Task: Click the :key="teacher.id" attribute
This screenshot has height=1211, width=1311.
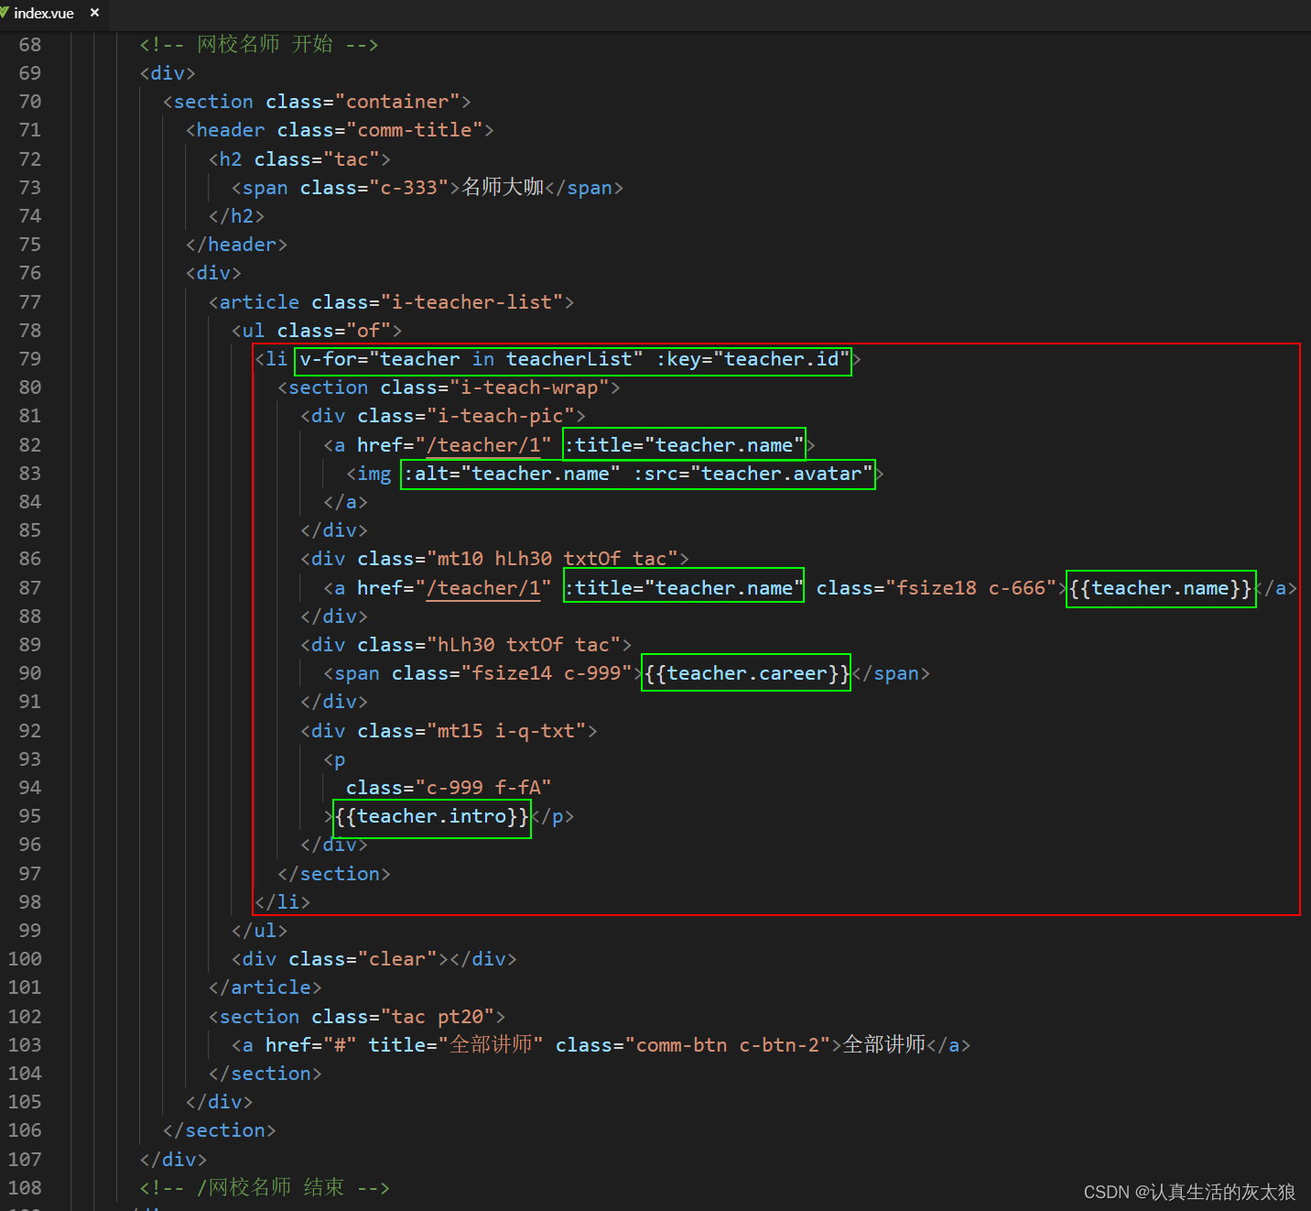Action: tap(753, 359)
